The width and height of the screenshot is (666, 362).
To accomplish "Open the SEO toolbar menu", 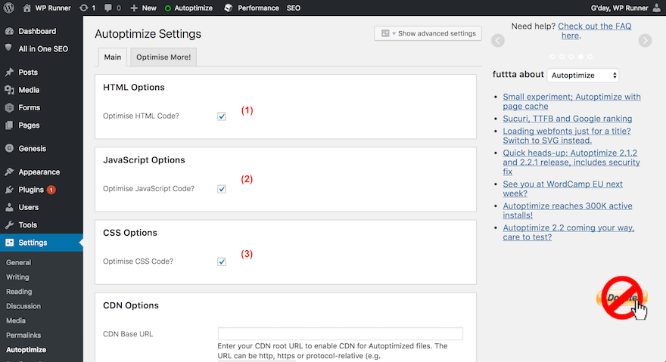I will [x=294, y=8].
